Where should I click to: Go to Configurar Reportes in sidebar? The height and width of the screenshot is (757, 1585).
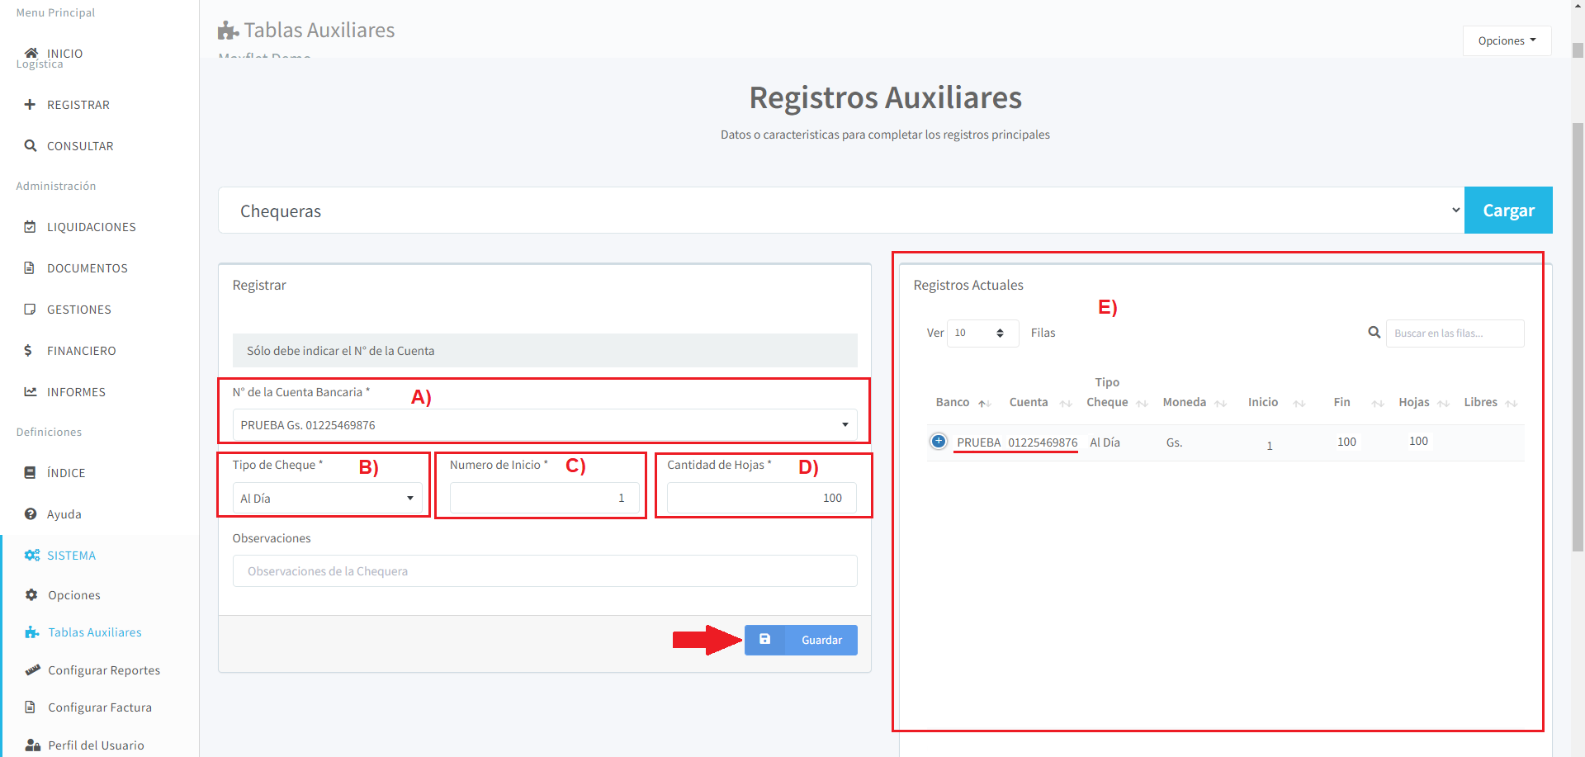pos(103,670)
